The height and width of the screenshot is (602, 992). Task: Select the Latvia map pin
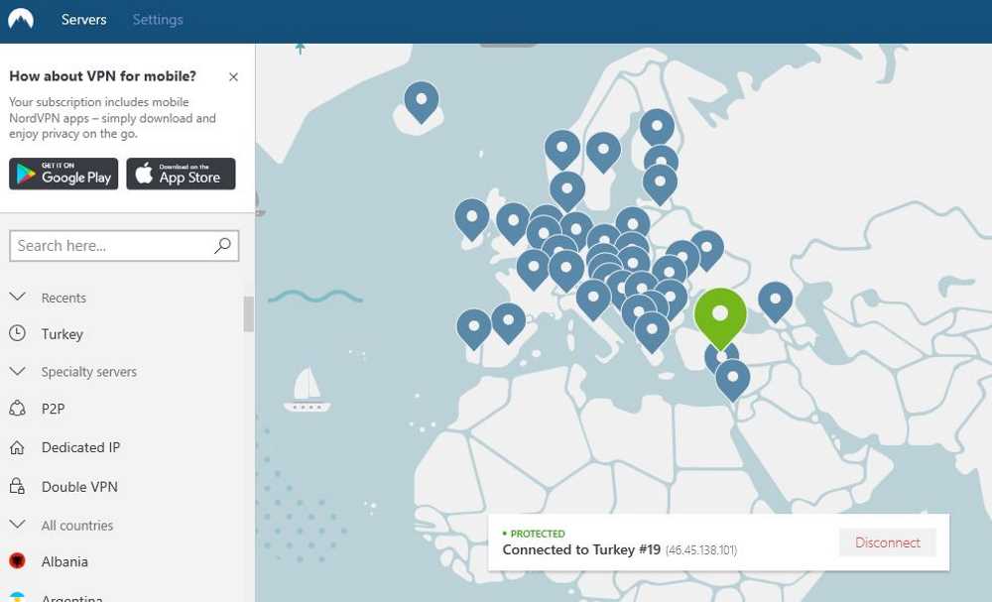(x=660, y=184)
